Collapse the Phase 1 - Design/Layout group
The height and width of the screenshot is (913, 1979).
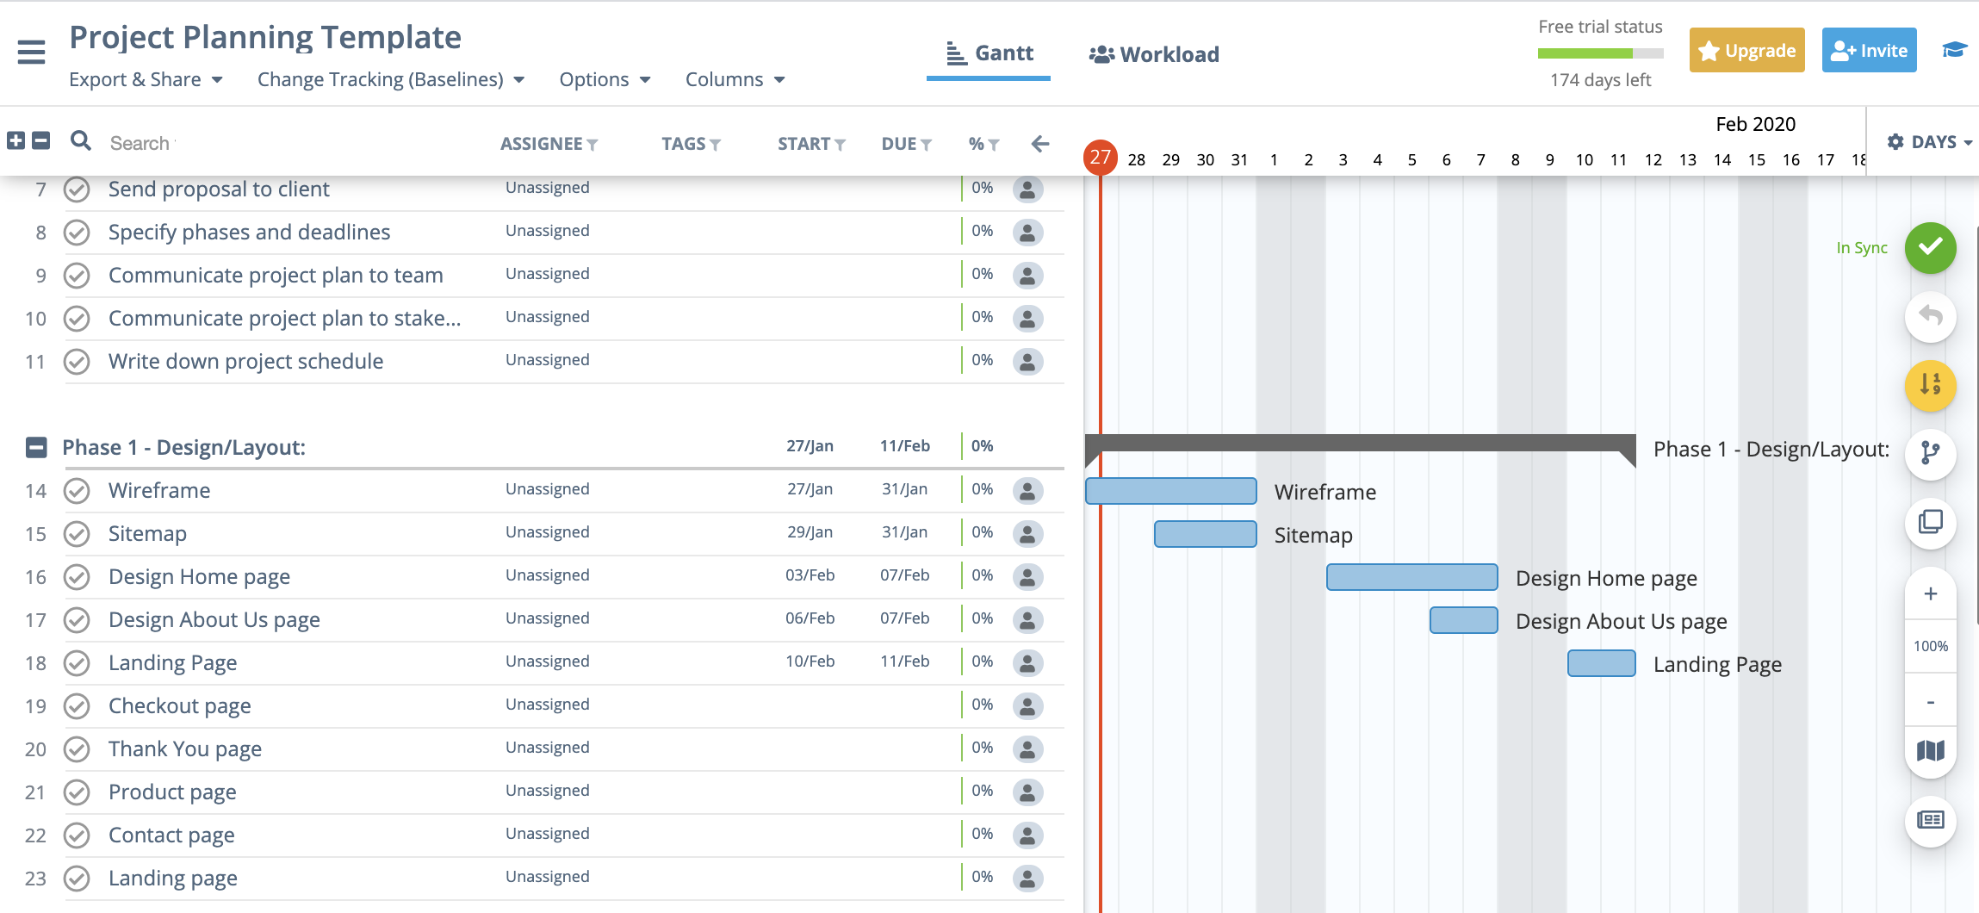coord(35,446)
